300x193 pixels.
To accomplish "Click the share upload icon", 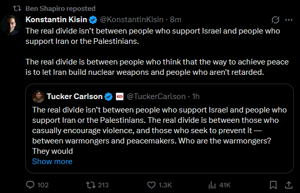I will [289, 185].
